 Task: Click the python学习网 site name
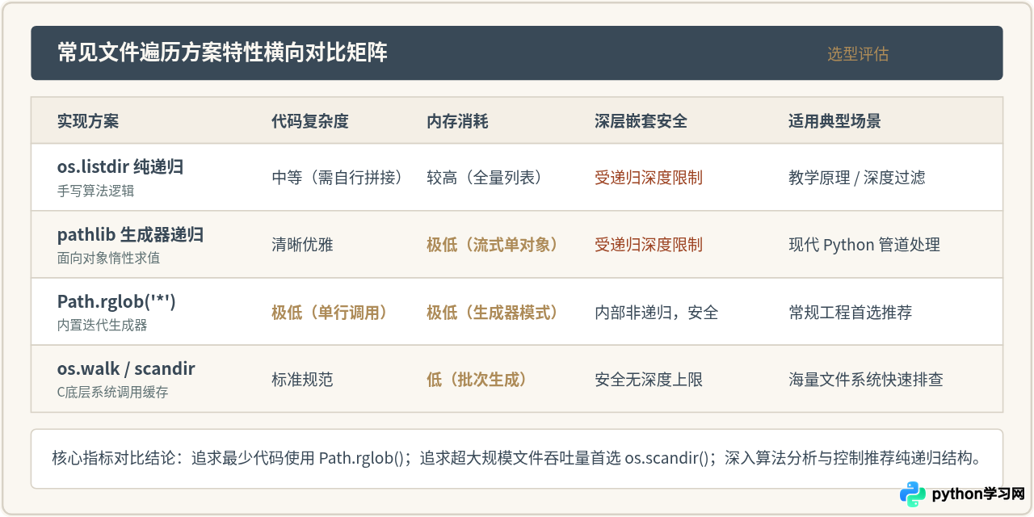point(978,494)
